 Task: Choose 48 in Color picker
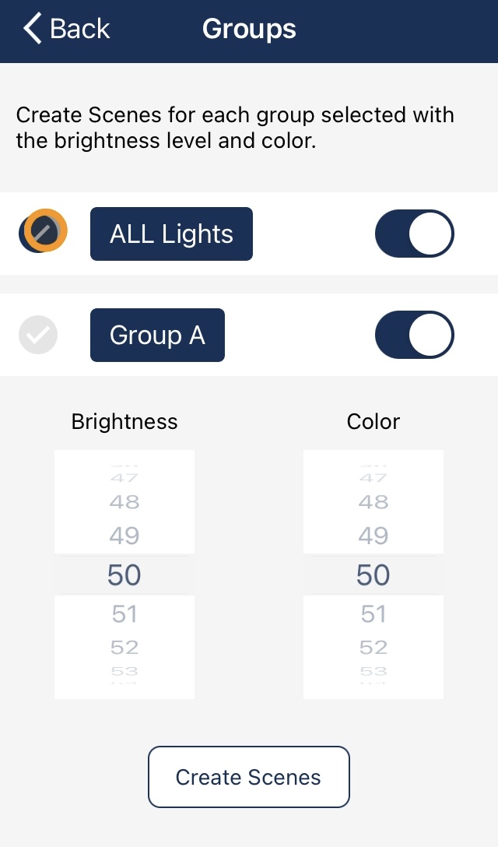[x=373, y=502]
